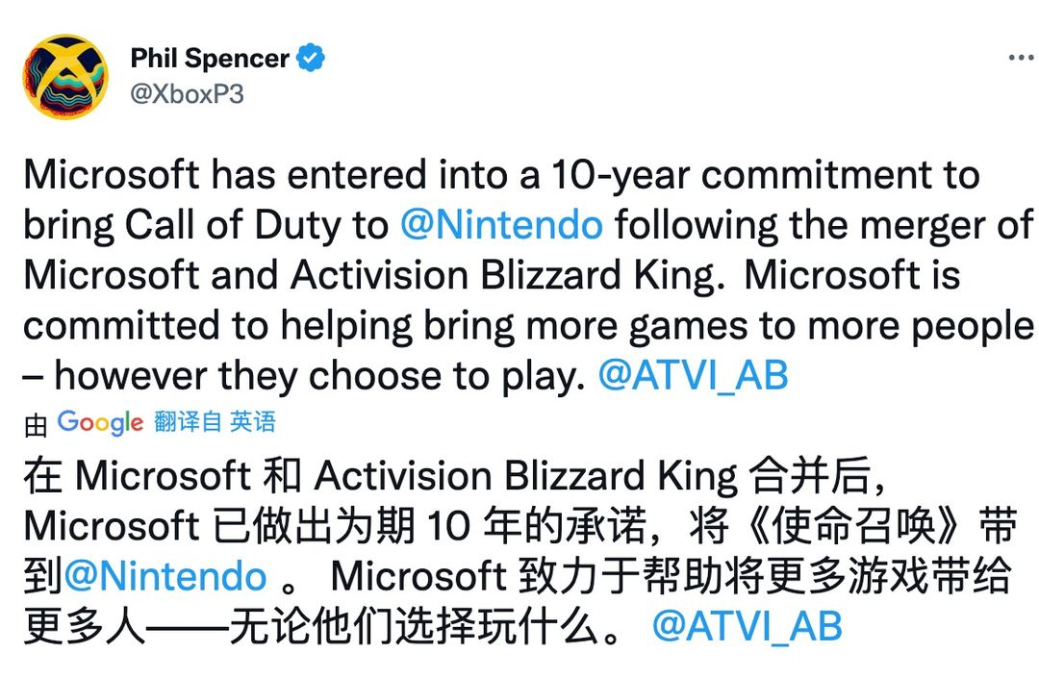Open Phil Spencer's Xbox logo avatar
Screen dimensions: 1039x678
pyautogui.click(x=65, y=77)
